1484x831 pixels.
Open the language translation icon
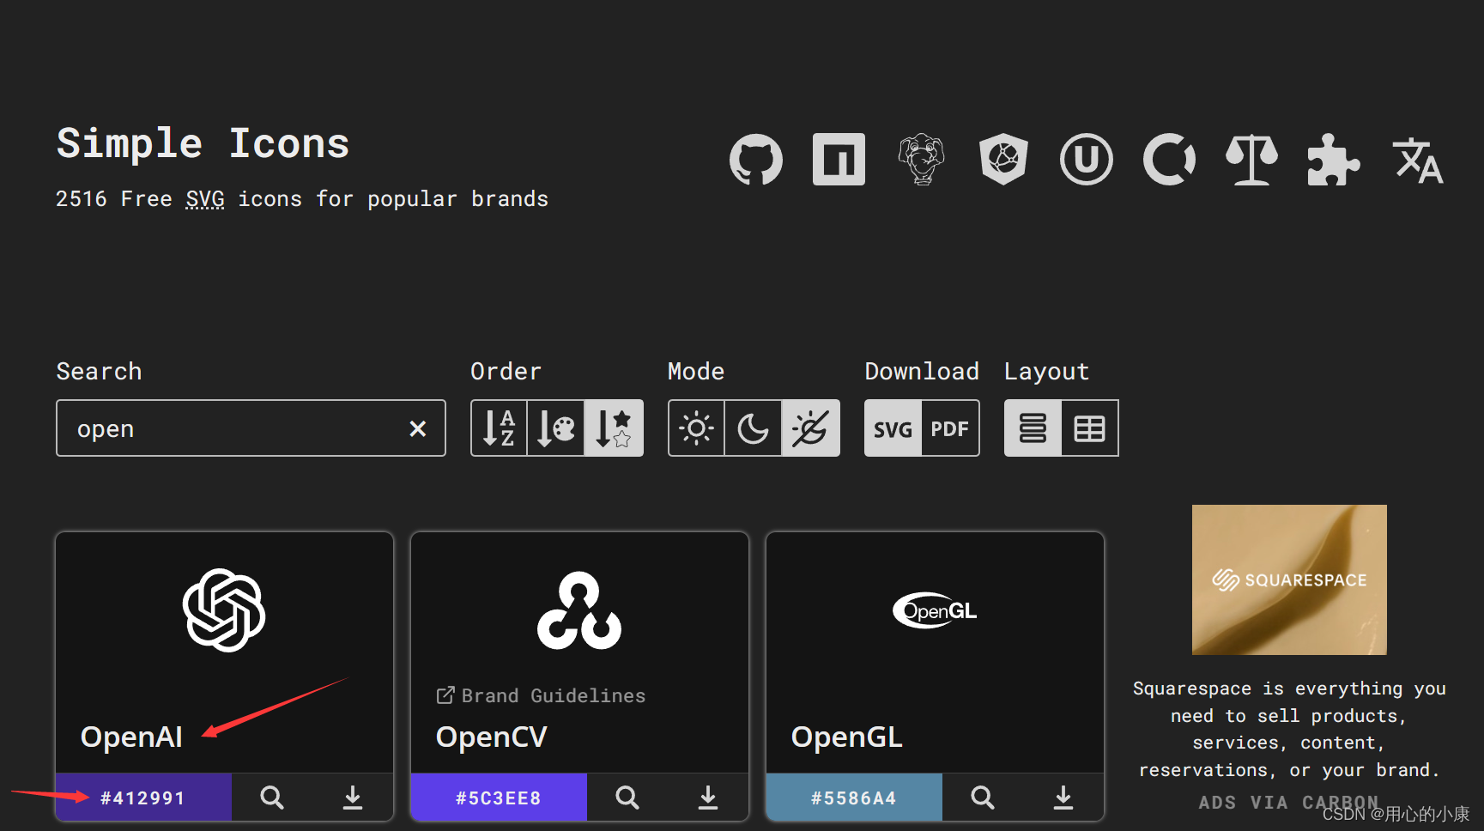1417,161
